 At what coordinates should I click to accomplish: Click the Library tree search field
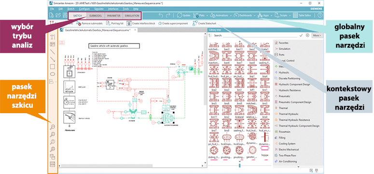point(260,35)
